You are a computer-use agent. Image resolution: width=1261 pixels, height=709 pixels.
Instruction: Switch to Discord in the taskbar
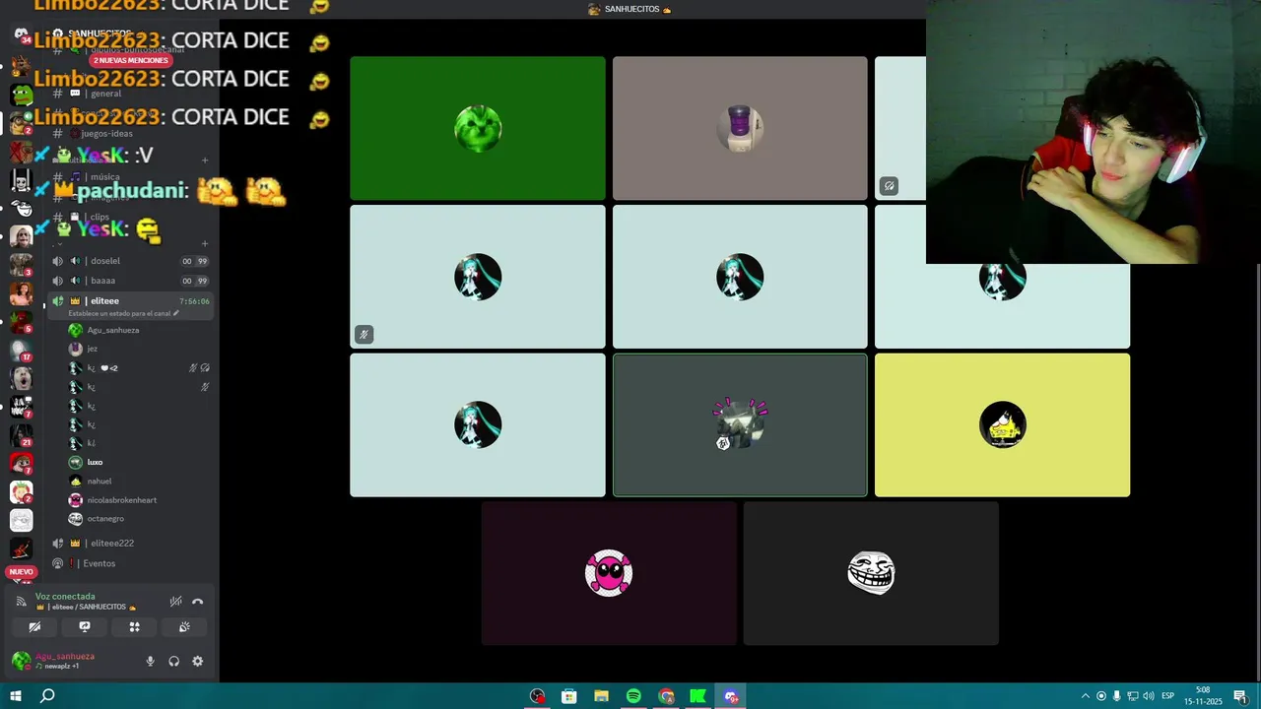tap(731, 696)
